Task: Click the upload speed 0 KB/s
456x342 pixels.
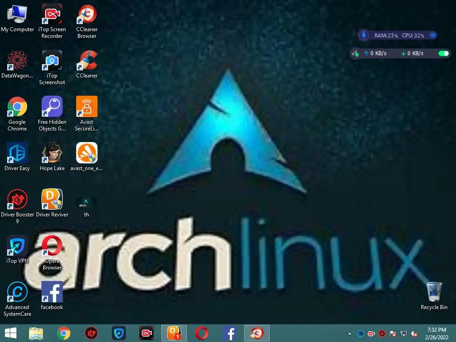Action: point(375,53)
